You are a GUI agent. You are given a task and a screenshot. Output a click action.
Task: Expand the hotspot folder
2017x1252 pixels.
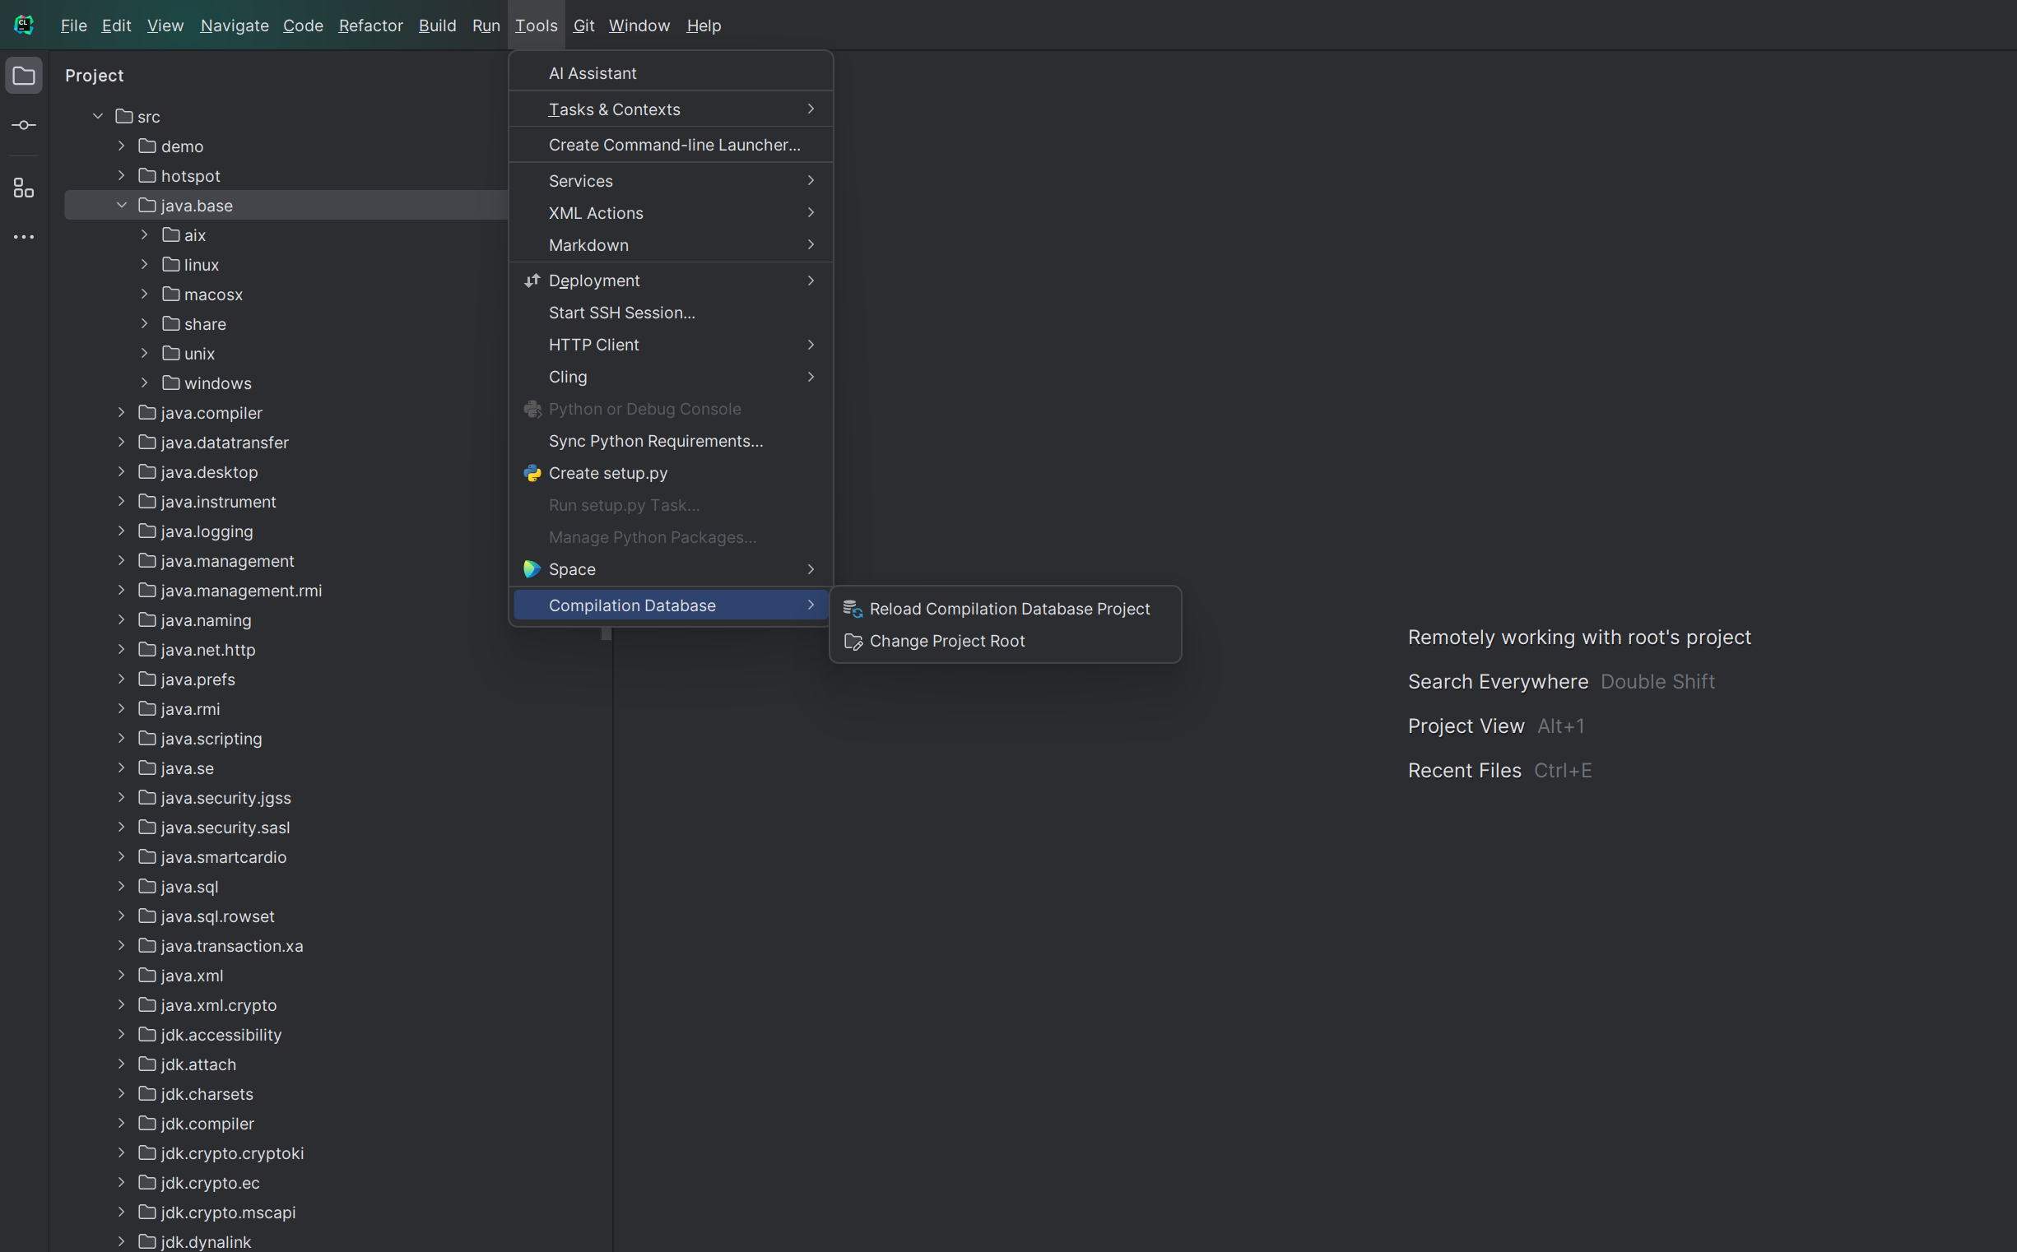[122, 175]
